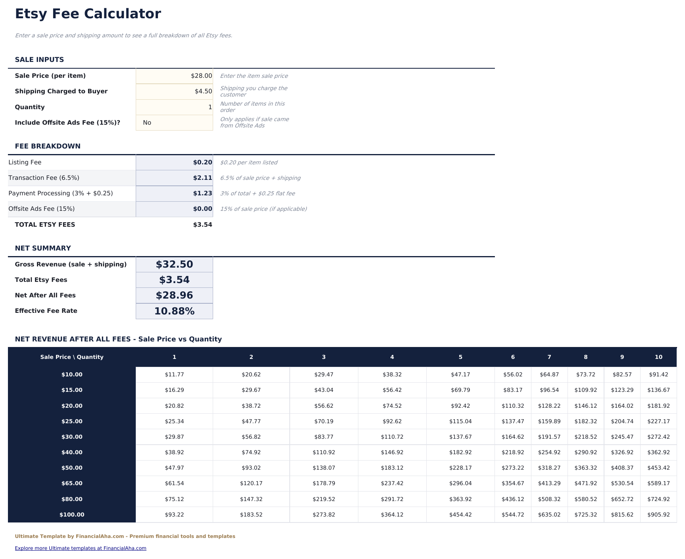This screenshot has height=559, width=685.
Task: Select the Net After All Fees value
Action: pyautogui.click(x=174, y=295)
